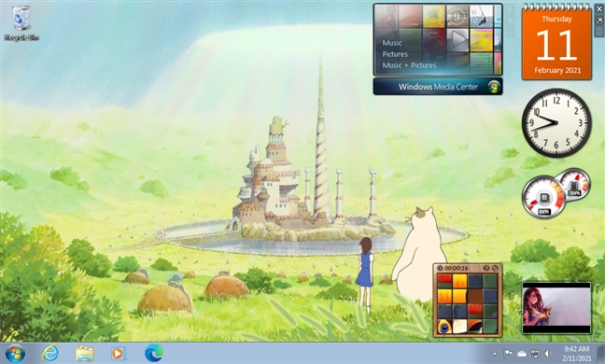Click the taskbar clock showing 9:42 AM
This screenshot has height=364, width=605.
pos(576,354)
